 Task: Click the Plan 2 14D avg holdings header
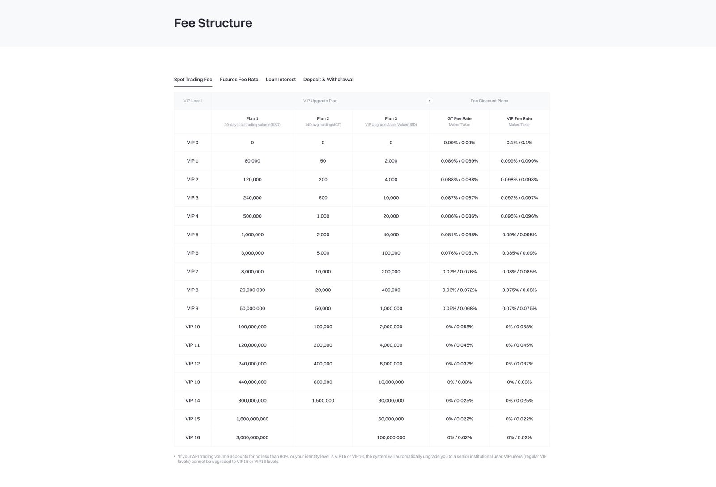coord(323,122)
